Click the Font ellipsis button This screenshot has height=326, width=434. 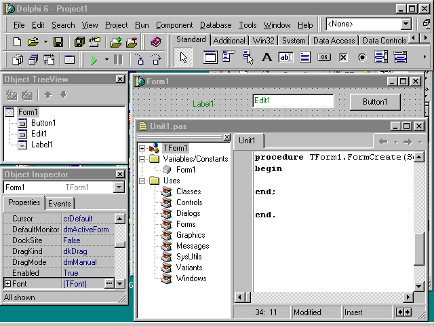pyautogui.click(x=109, y=283)
